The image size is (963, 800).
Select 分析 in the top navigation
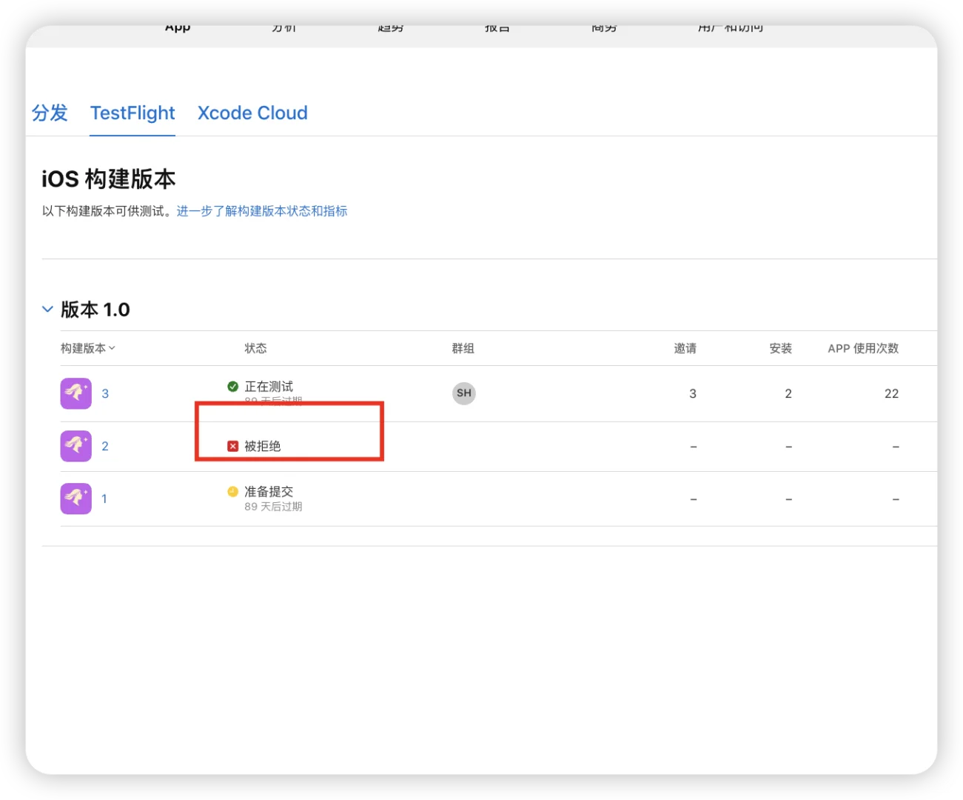click(283, 25)
